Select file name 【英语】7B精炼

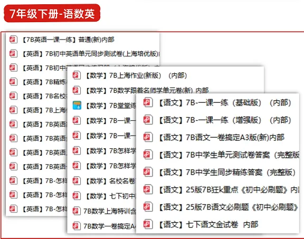(x=44, y=82)
